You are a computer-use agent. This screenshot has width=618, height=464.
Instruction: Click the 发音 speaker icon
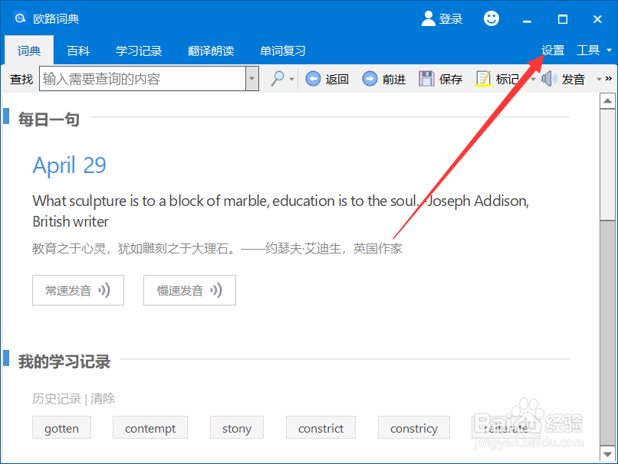pyautogui.click(x=549, y=79)
